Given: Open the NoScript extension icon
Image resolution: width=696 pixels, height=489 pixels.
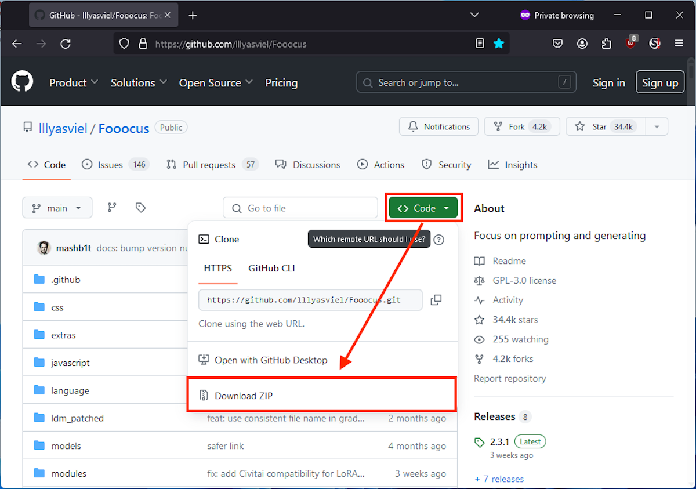Looking at the screenshot, I should click(x=655, y=44).
